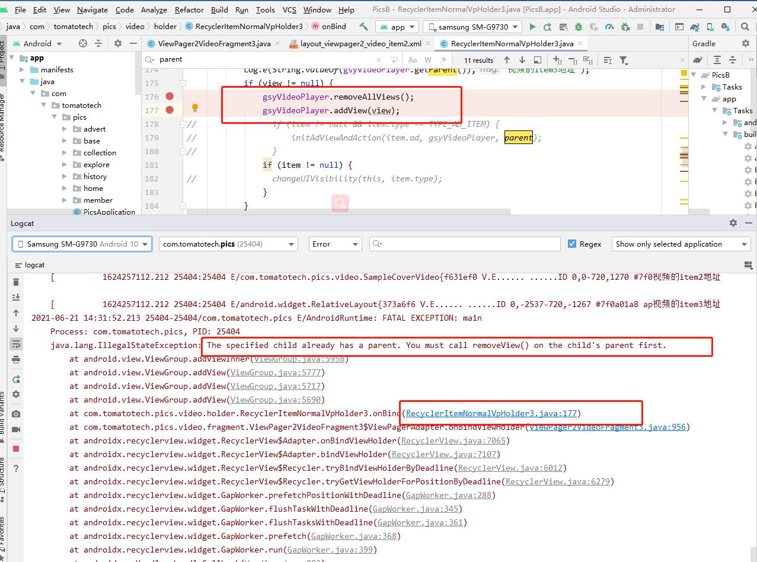Open the VCS menu

289,9
